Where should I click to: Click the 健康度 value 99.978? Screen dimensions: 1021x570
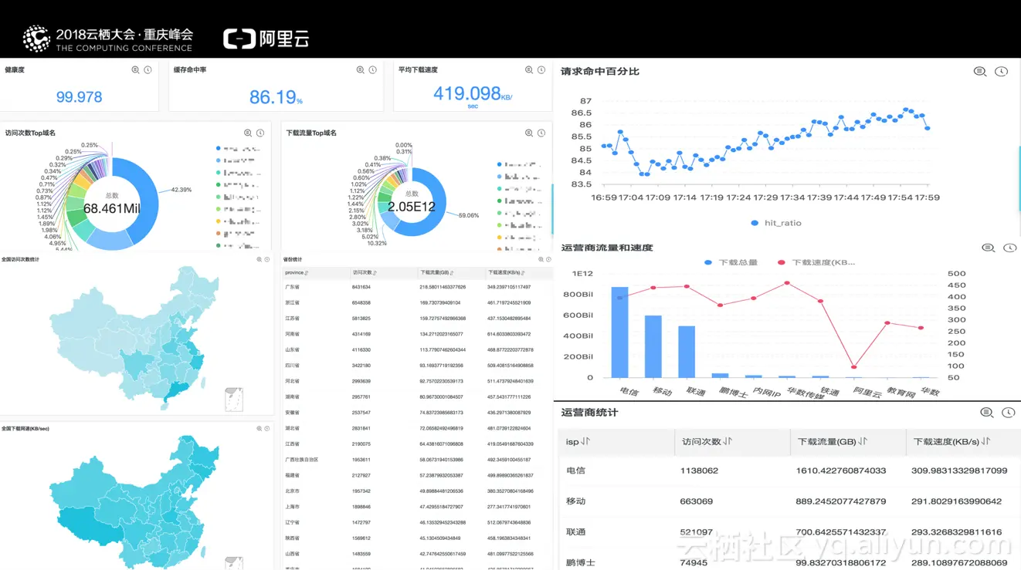(x=79, y=97)
